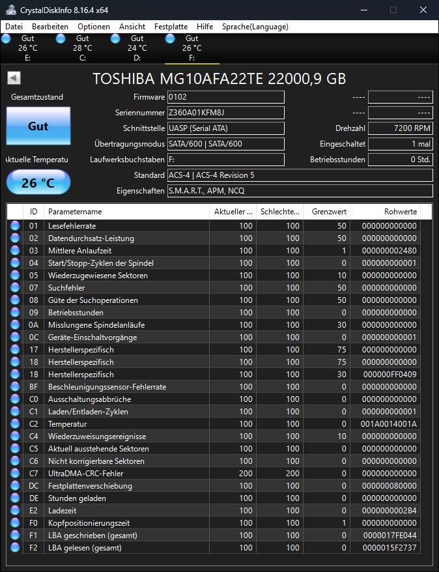Click the status orb beside Temperatur row
Image resolution: width=439 pixels, height=572 pixels.
pos(15,424)
